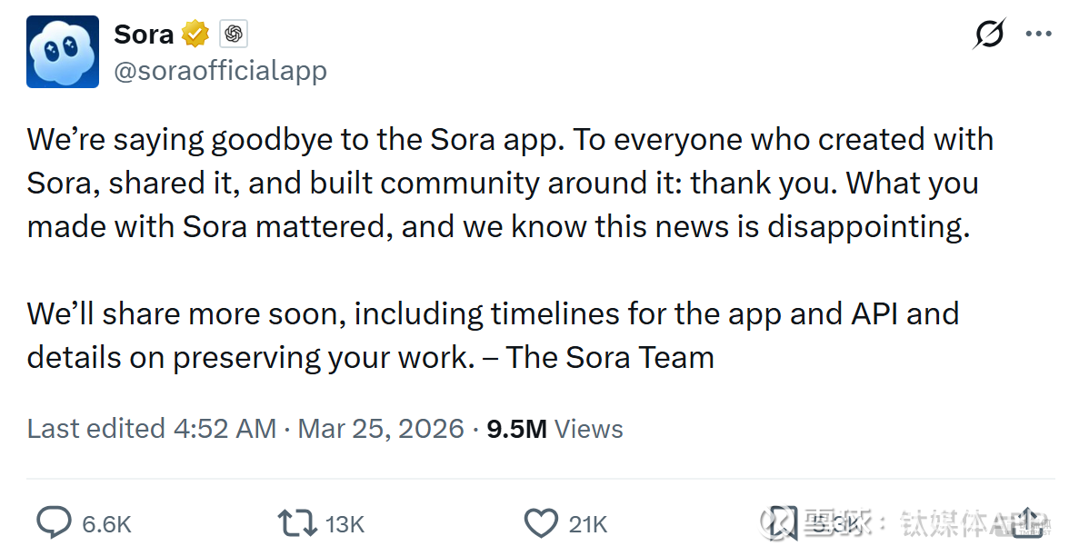Click the gold verified checkmark badge
The width and height of the screenshot is (1079, 556).
(195, 35)
